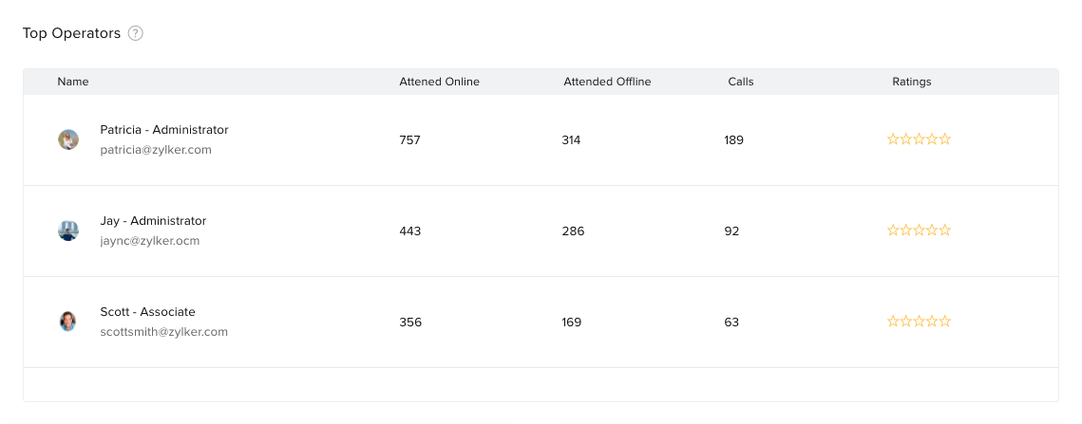This screenshot has width=1082, height=424.
Task: Sort by the Calls column header
Action: click(x=741, y=82)
